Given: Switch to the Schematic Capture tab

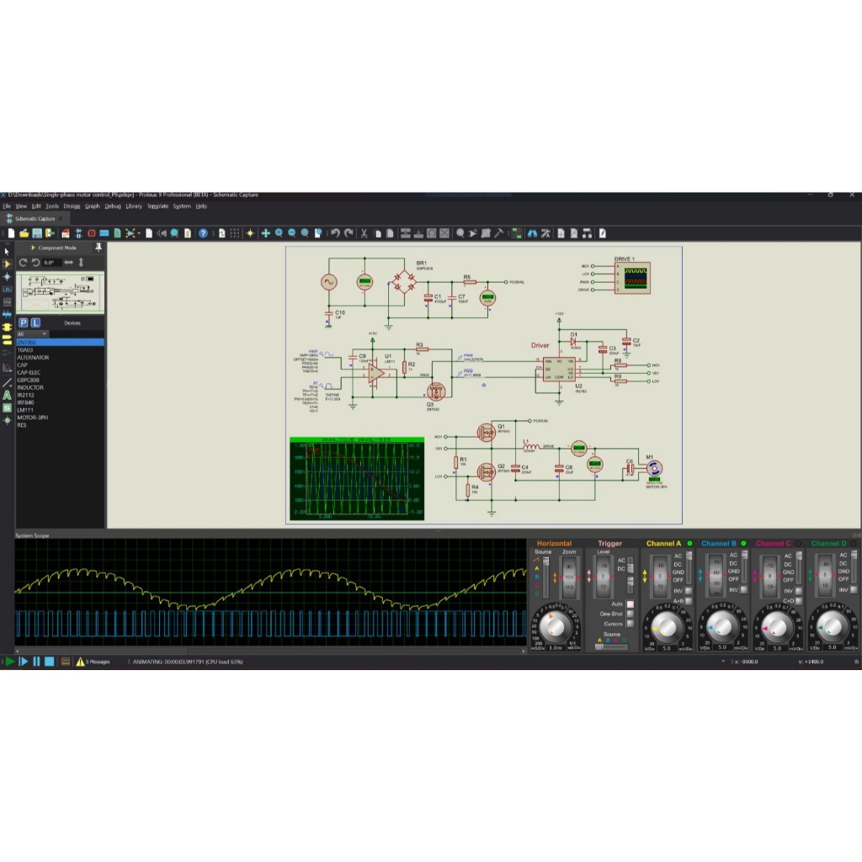Looking at the screenshot, I should 35,219.
